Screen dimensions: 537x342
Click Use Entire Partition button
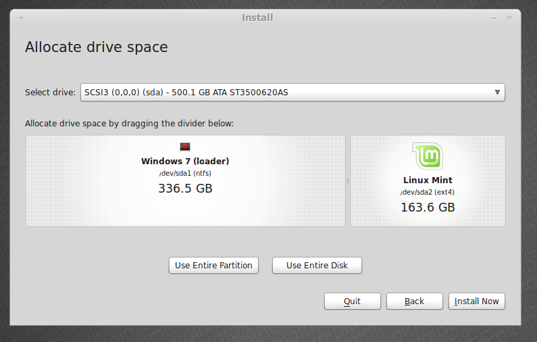pyautogui.click(x=213, y=265)
